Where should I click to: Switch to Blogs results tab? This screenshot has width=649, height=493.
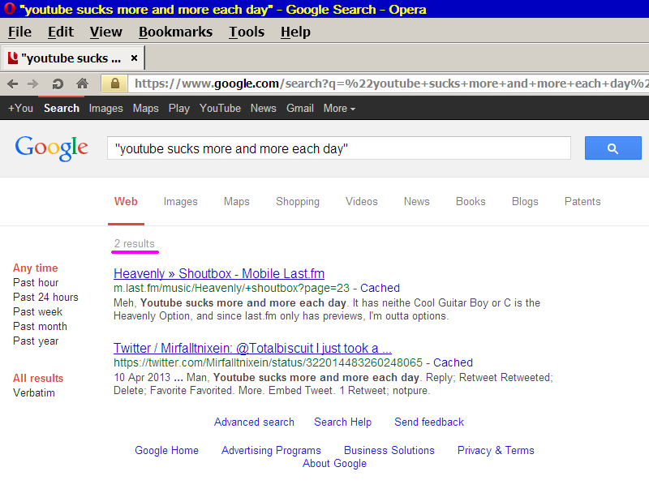tap(525, 202)
